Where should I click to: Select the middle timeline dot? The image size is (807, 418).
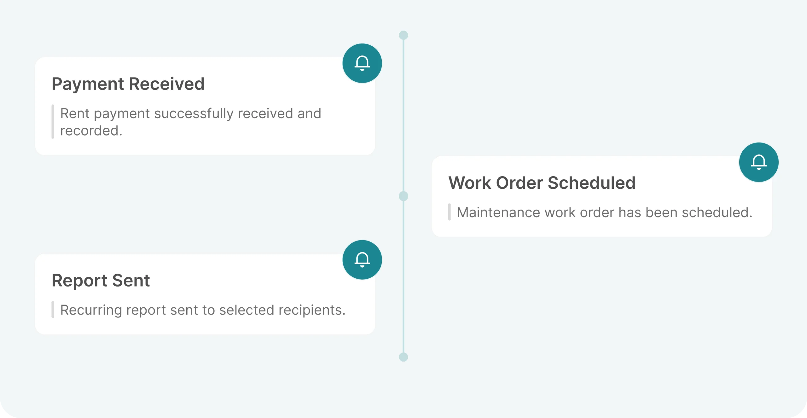point(403,196)
